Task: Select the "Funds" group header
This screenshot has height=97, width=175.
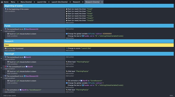Action: click(89, 26)
